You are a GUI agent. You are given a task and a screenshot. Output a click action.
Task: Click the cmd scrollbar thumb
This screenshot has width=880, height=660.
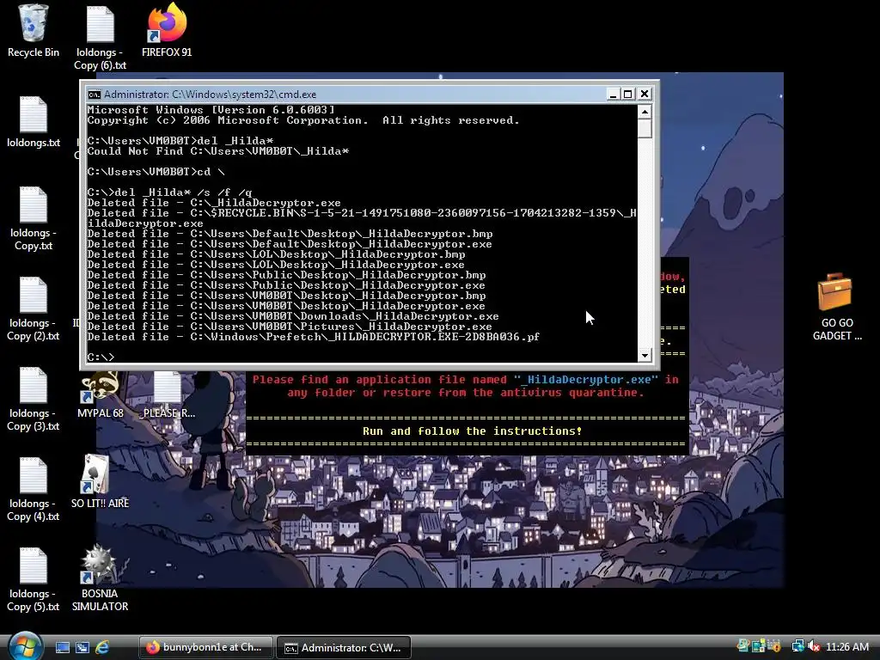[x=645, y=129]
